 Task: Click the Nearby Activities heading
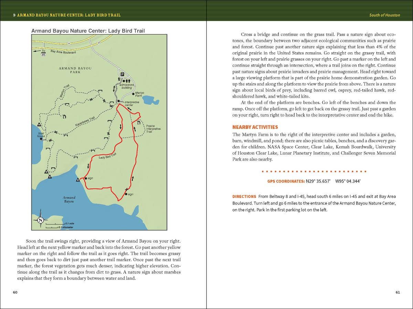coord(255,127)
